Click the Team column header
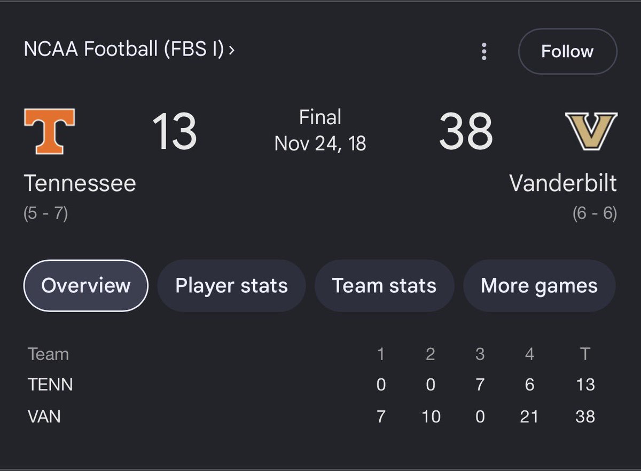Screen dimensions: 641x471 pyautogui.click(x=48, y=354)
